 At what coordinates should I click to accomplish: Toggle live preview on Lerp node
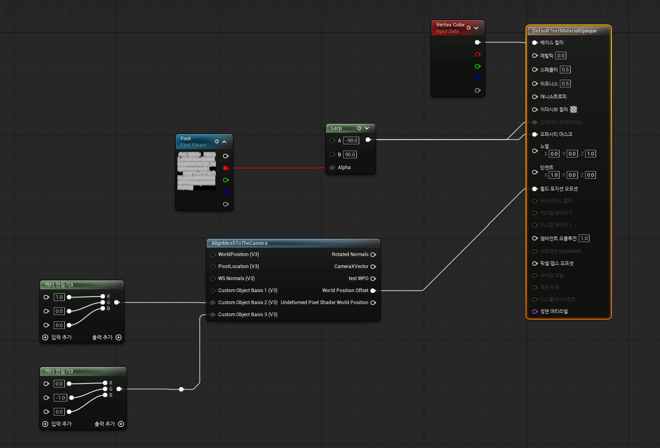click(359, 128)
